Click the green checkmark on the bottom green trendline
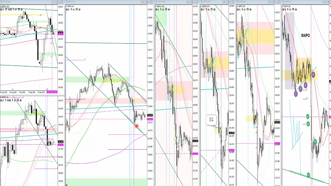 [x=308, y=175]
